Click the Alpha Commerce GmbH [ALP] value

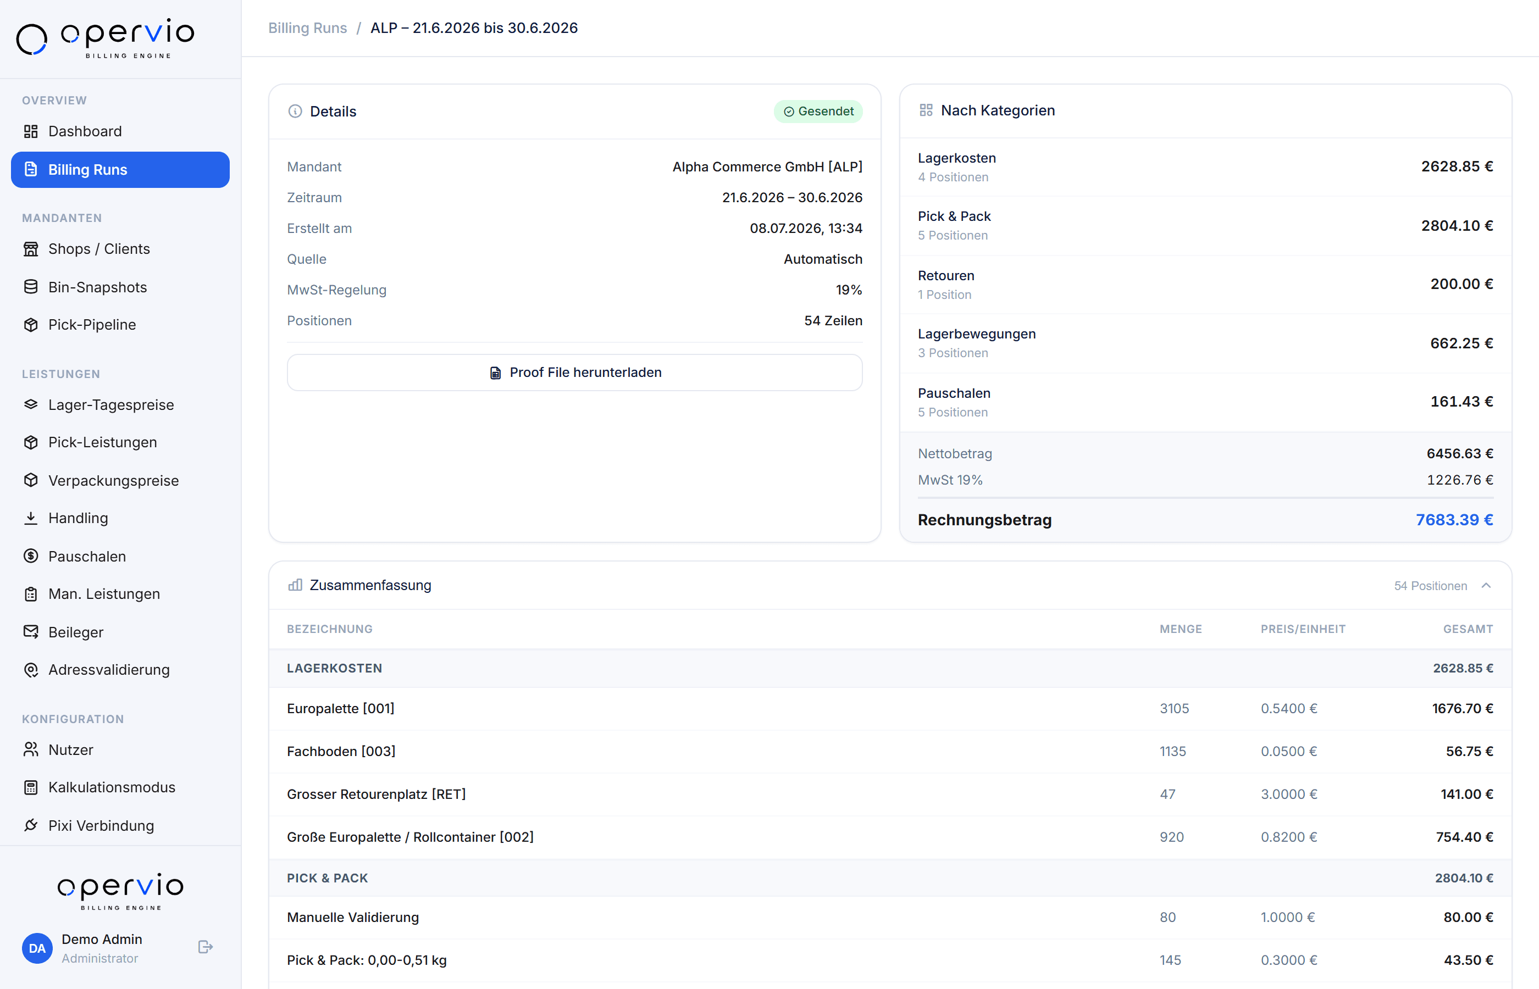pyautogui.click(x=767, y=166)
